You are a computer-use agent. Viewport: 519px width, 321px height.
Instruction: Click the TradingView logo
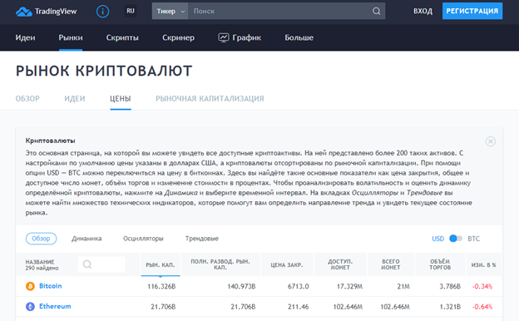tap(46, 12)
